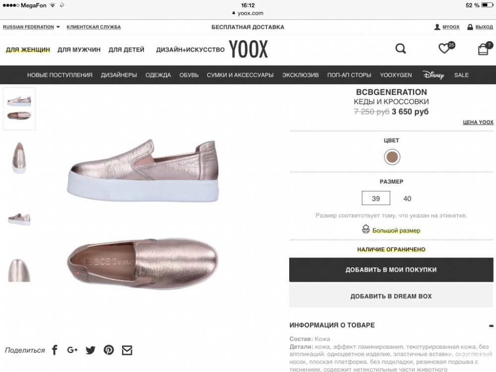Share the product via email
This screenshot has height=372, width=496.
(127, 350)
